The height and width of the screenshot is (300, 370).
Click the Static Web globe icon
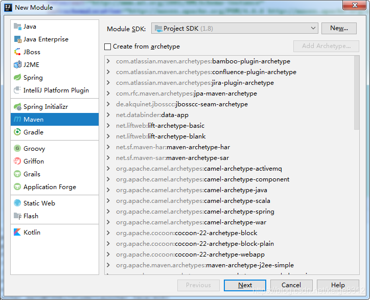pos(17,203)
